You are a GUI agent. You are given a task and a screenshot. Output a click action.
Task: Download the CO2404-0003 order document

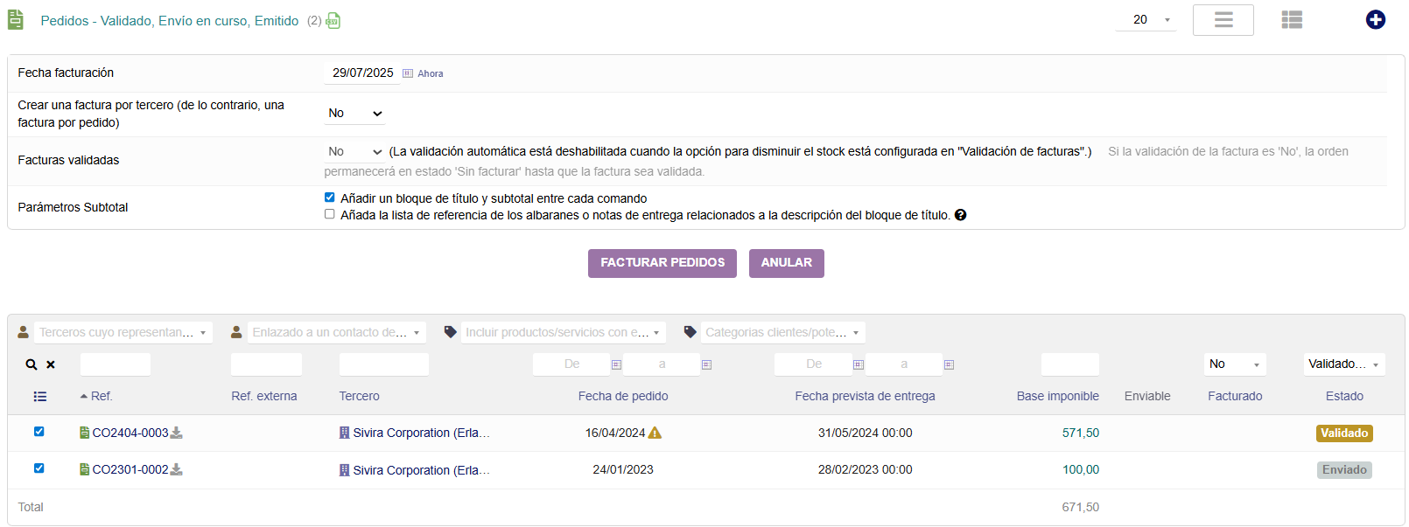pos(177,433)
